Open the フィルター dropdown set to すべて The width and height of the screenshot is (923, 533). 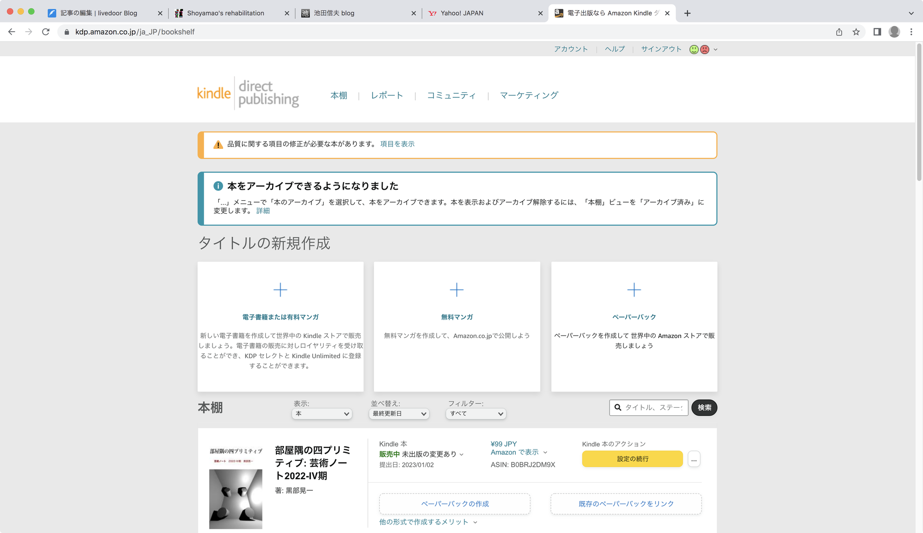coord(476,413)
